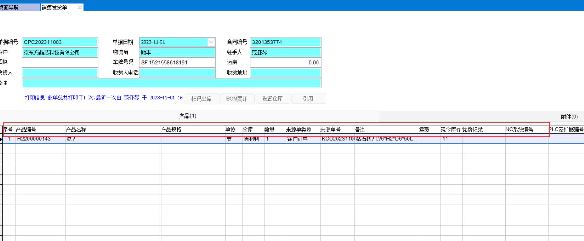Click the 引用 button
This screenshot has width=584, height=241.
coord(308,99)
